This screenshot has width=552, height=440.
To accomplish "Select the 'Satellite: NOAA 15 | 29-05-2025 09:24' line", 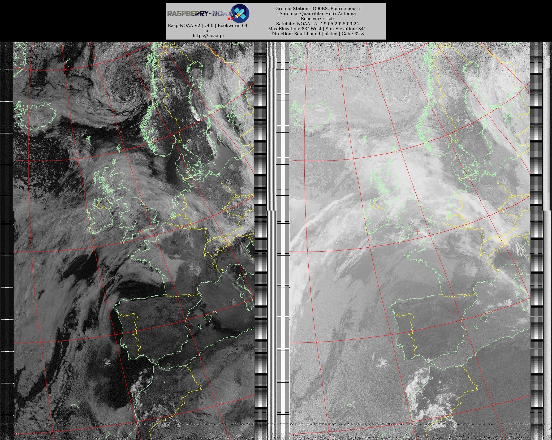I will [317, 24].
